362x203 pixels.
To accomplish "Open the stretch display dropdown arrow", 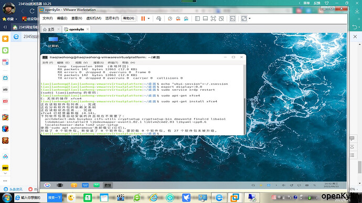I will click(x=250, y=18).
